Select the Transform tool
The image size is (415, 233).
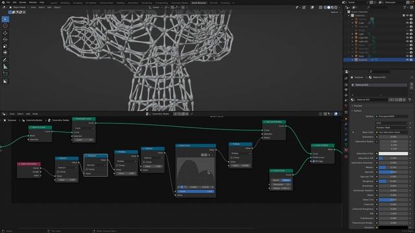(x=5, y=52)
